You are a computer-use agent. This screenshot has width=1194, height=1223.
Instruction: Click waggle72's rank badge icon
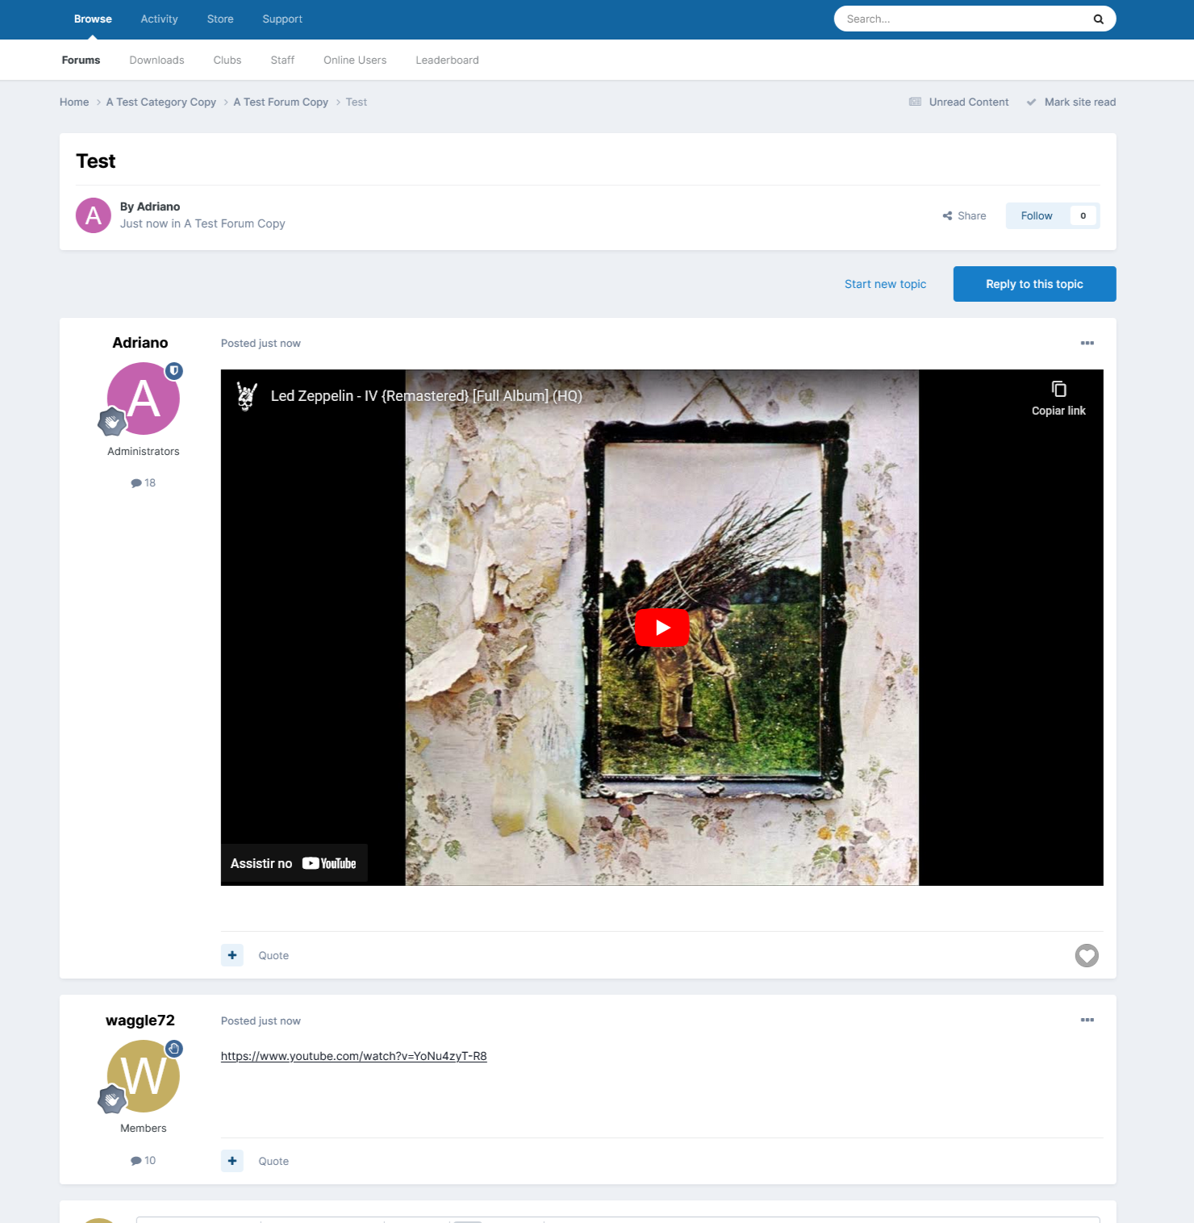tap(112, 1099)
